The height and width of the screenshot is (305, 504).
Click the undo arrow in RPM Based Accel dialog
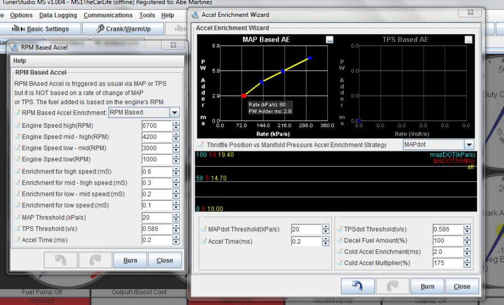[60, 261]
